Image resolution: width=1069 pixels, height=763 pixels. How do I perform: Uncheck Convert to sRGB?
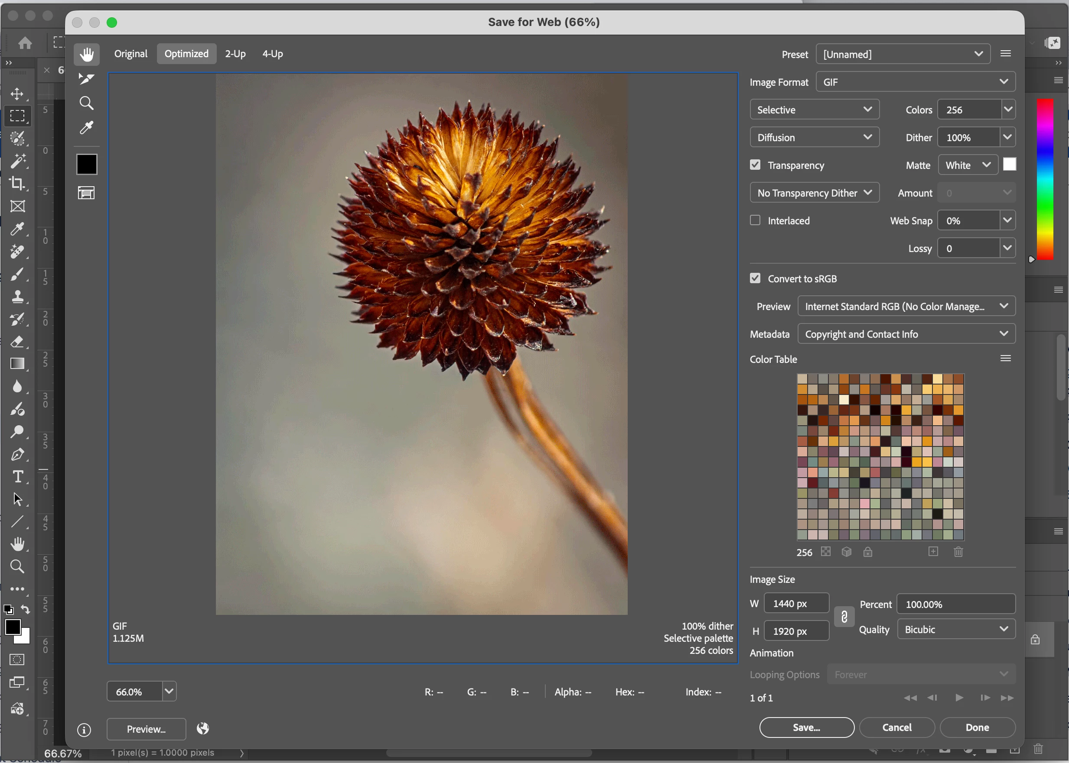755,278
